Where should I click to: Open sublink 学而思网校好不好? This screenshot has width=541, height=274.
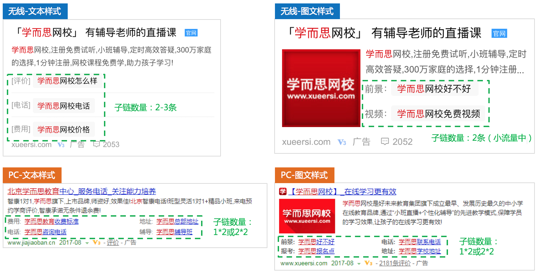[x=434, y=89]
